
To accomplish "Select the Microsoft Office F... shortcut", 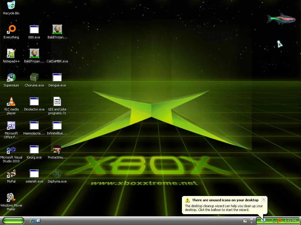I will pos(11,125).
